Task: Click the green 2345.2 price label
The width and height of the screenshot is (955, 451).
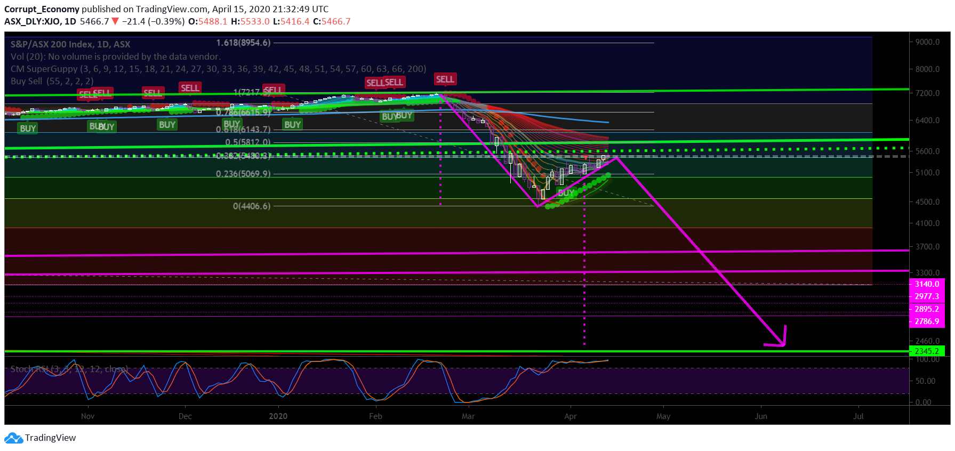Action: pos(927,351)
